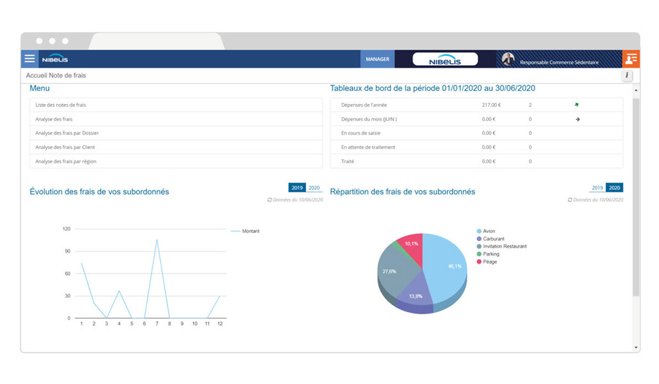Click the info 'i' button

(626, 76)
